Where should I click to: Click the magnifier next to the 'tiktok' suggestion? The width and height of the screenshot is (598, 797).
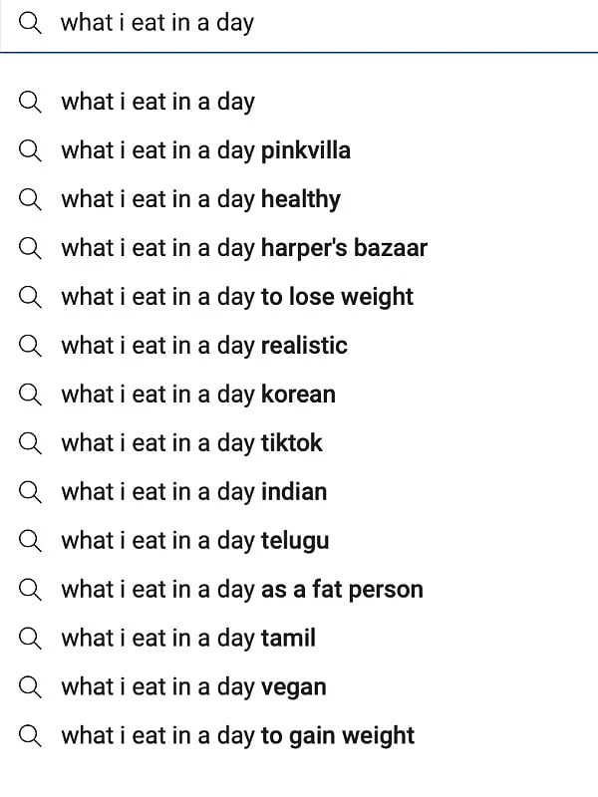click(x=30, y=443)
